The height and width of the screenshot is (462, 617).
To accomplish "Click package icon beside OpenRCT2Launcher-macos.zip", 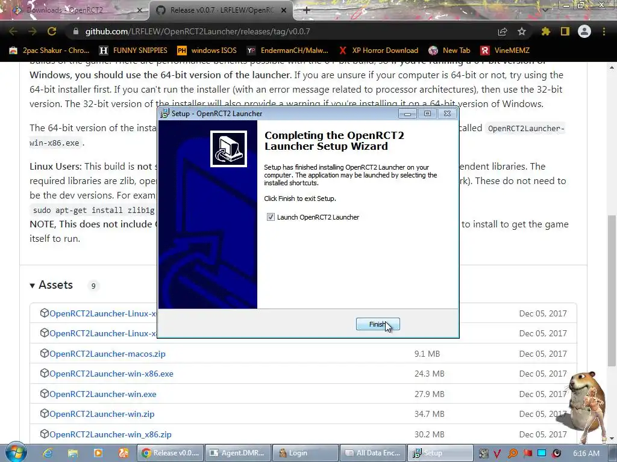I will click(x=44, y=353).
